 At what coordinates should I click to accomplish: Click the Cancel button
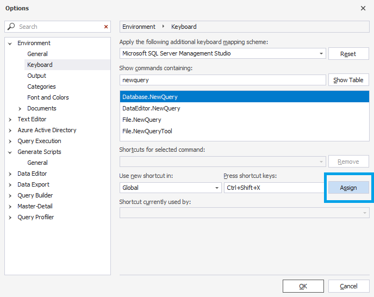click(x=348, y=286)
